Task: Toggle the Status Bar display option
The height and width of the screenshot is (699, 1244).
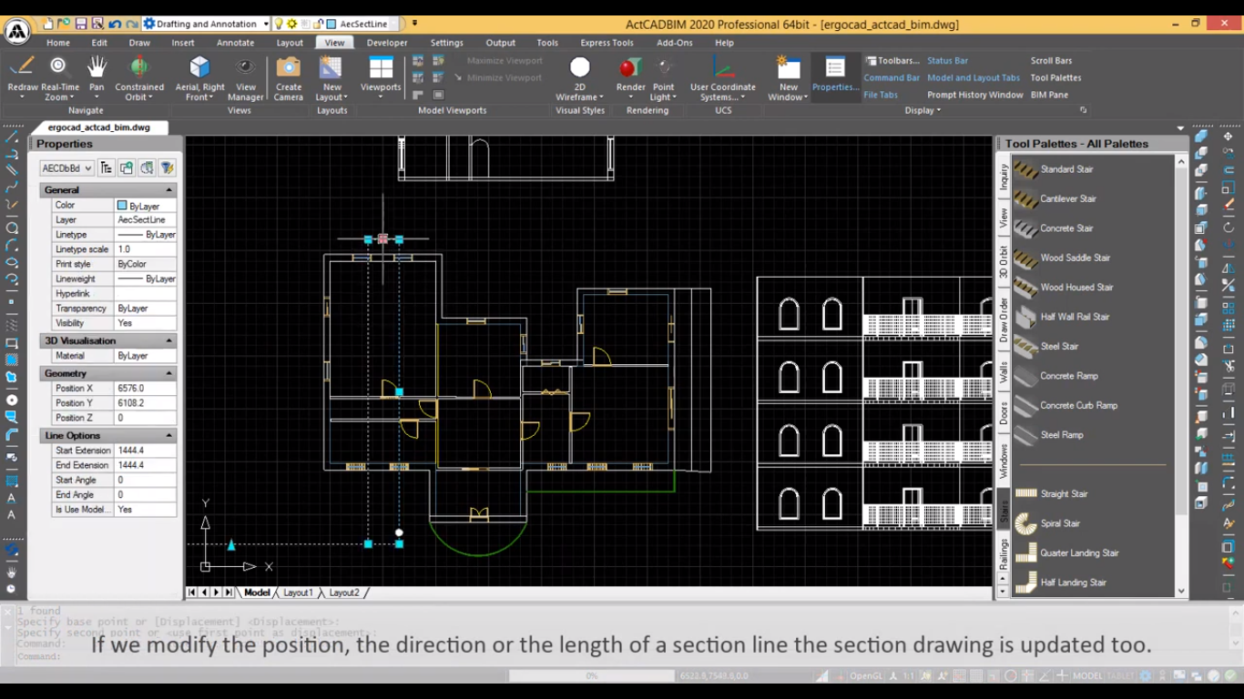Action: point(947,61)
